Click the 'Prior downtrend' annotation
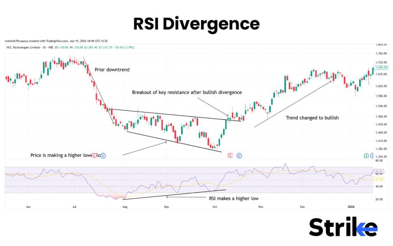Screen dimensions: 393x246 112,70
